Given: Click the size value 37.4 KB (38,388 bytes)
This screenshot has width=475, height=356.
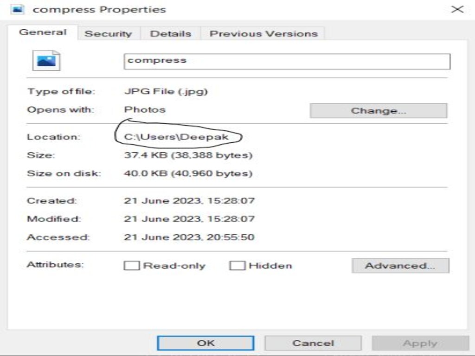Looking at the screenshot, I should pos(188,155).
